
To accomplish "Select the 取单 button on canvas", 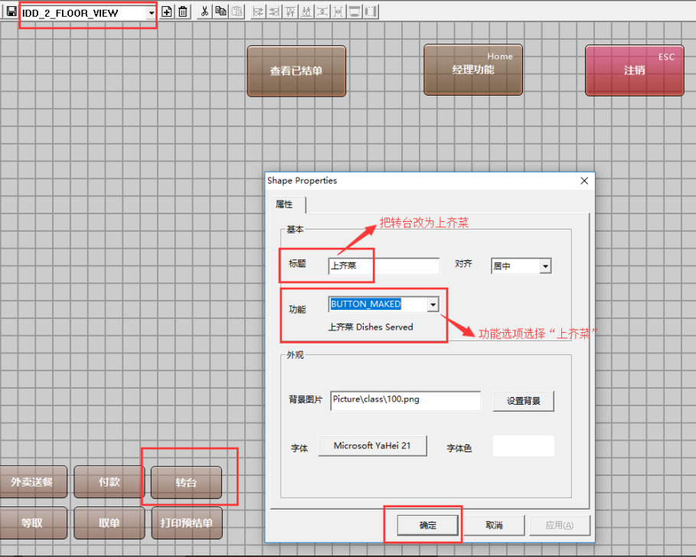I will pyautogui.click(x=109, y=523).
